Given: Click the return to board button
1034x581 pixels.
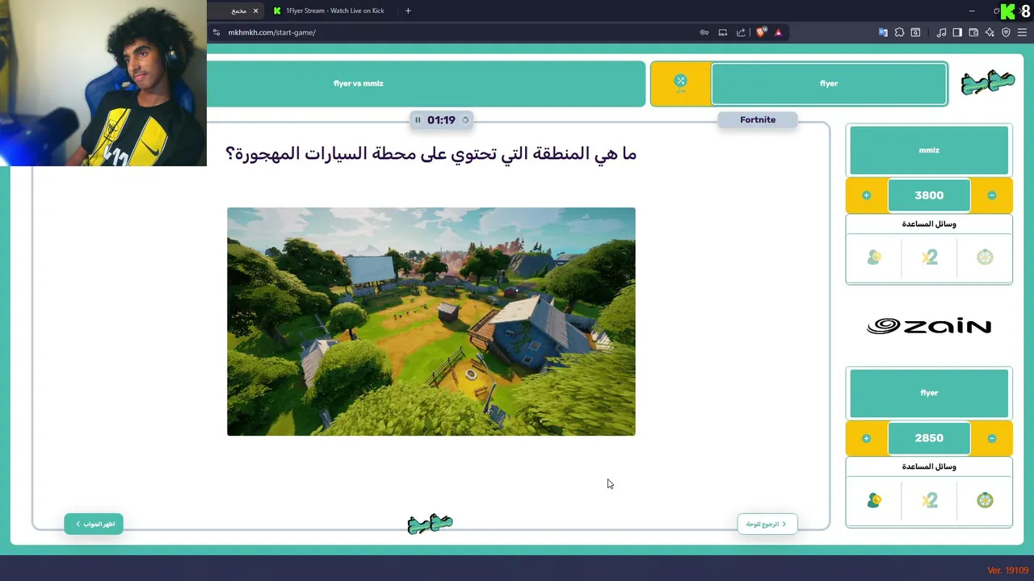Looking at the screenshot, I should pos(767,524).
